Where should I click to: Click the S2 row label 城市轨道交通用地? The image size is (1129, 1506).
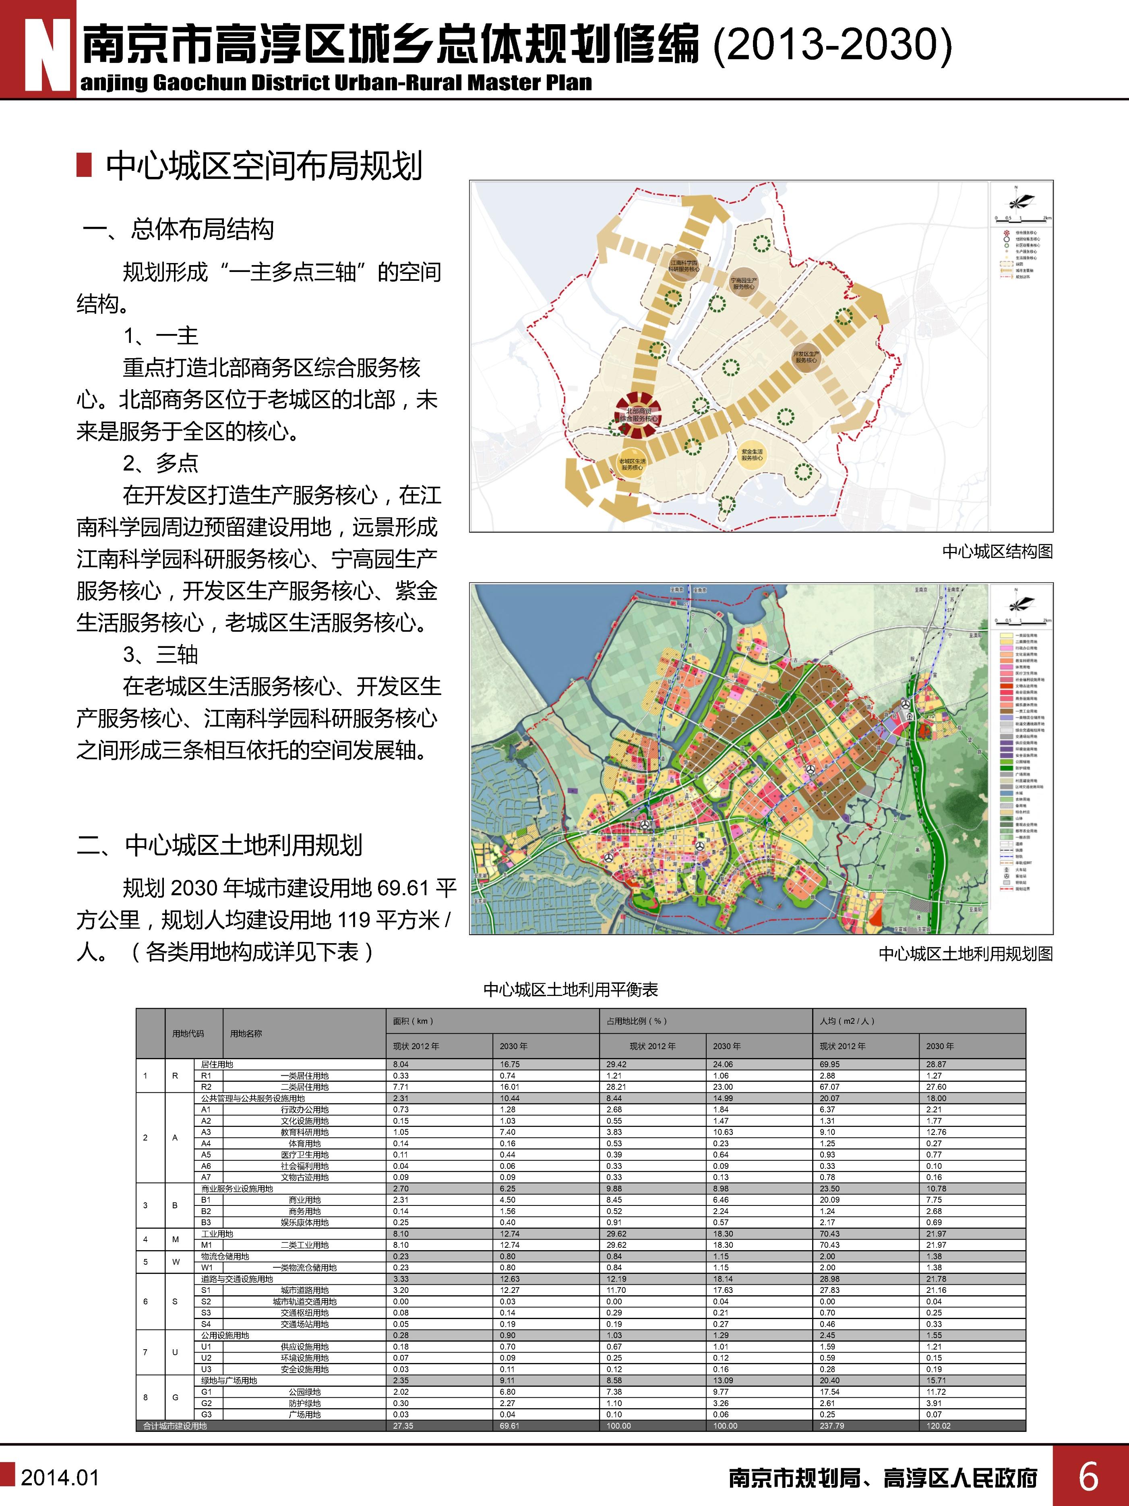304,1301
